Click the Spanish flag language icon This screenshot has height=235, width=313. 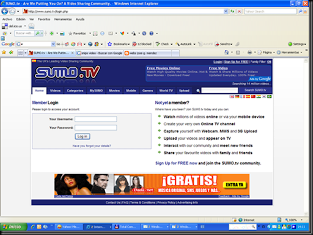pyautogui.click(x=248, y=96)
